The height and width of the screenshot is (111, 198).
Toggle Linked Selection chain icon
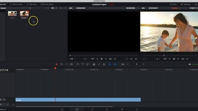point(99,64)
